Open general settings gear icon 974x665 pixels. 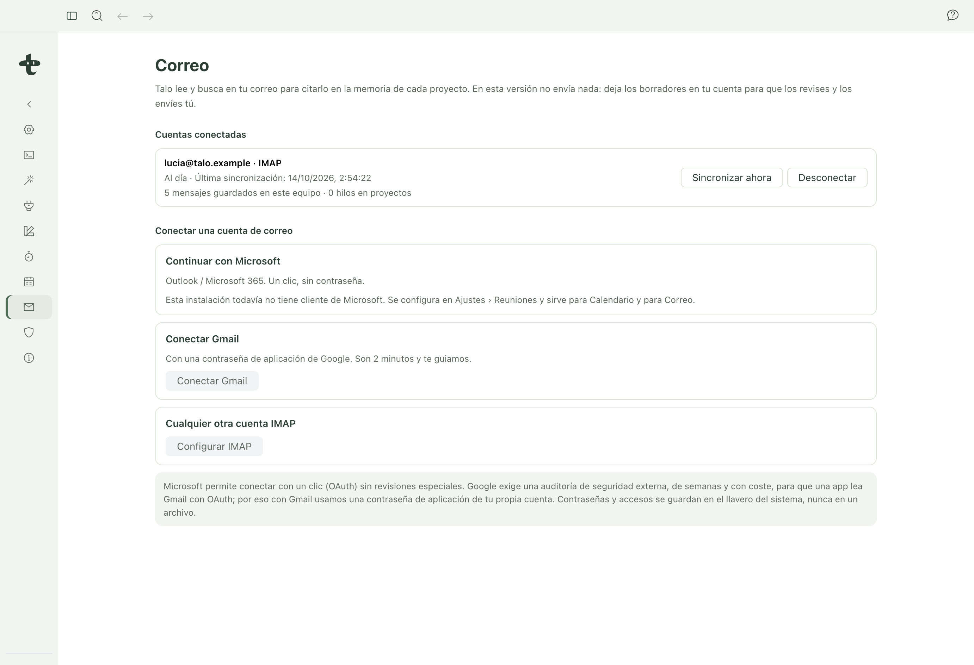(x=29, y=130)
